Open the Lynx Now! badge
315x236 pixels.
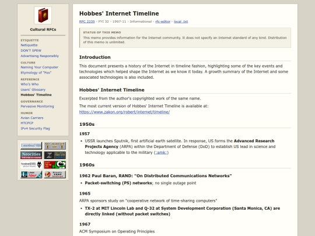[x=31, y=174]
